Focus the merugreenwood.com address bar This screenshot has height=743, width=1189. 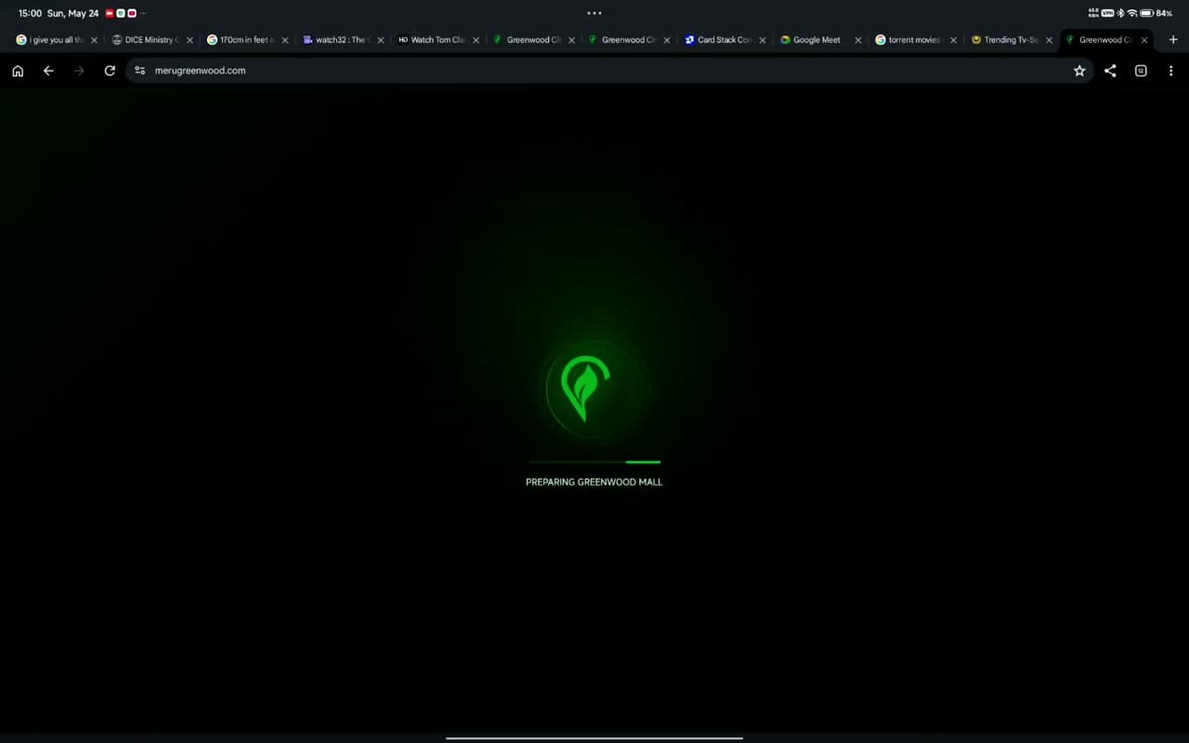tap(608, 71)
